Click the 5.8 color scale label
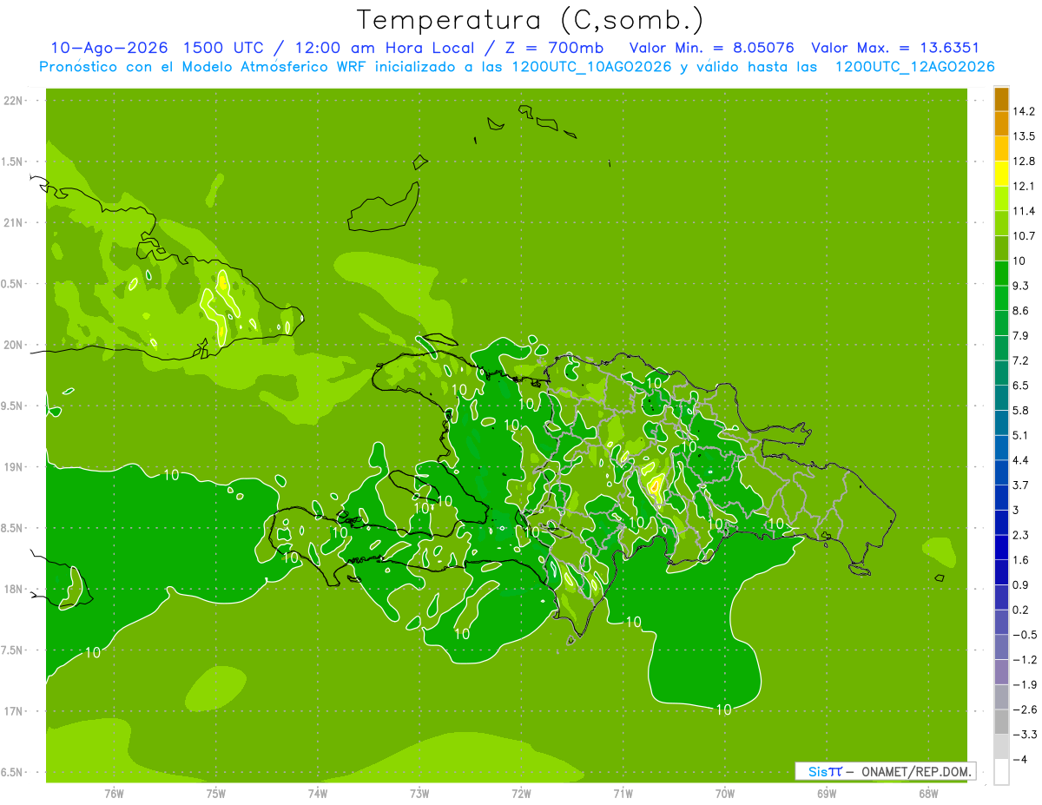This screenshot has width=1042, height=805. tap(1022, 411)
